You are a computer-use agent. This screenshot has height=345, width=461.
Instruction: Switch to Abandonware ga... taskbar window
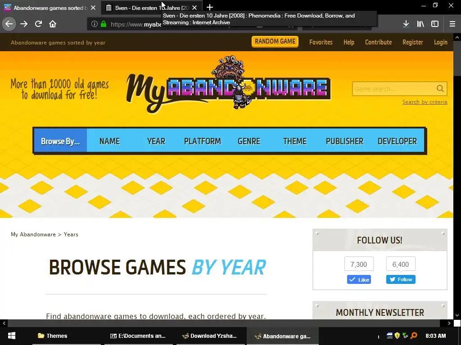point(283,336)
